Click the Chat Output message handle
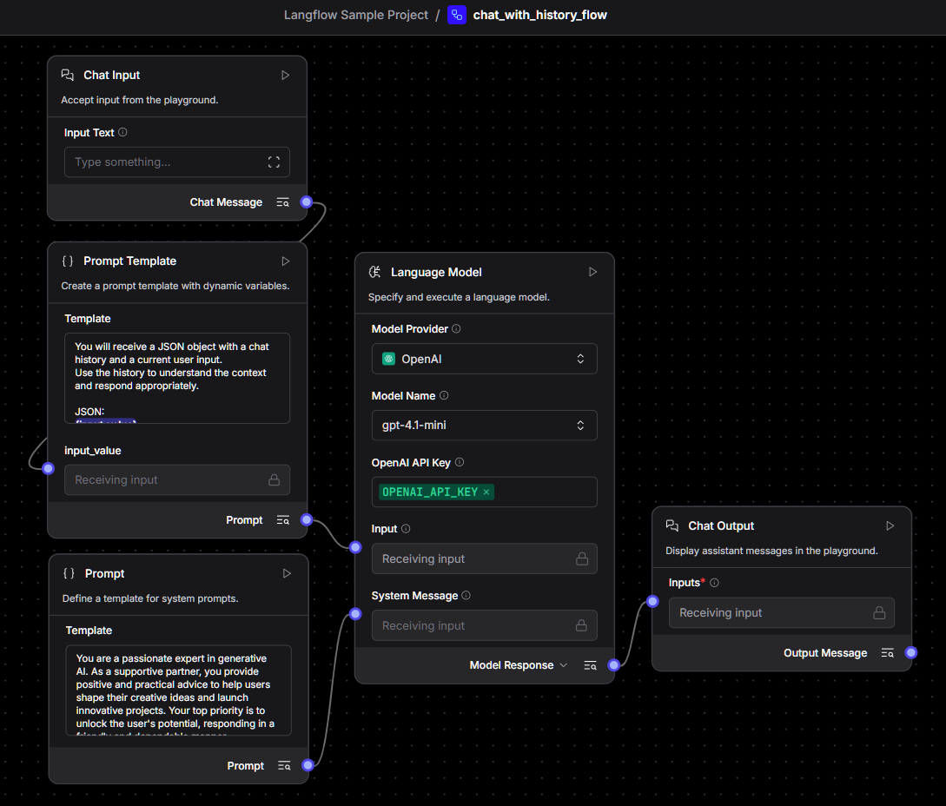Viewport: 946px width, 806px height. click(x=910, y=652)
